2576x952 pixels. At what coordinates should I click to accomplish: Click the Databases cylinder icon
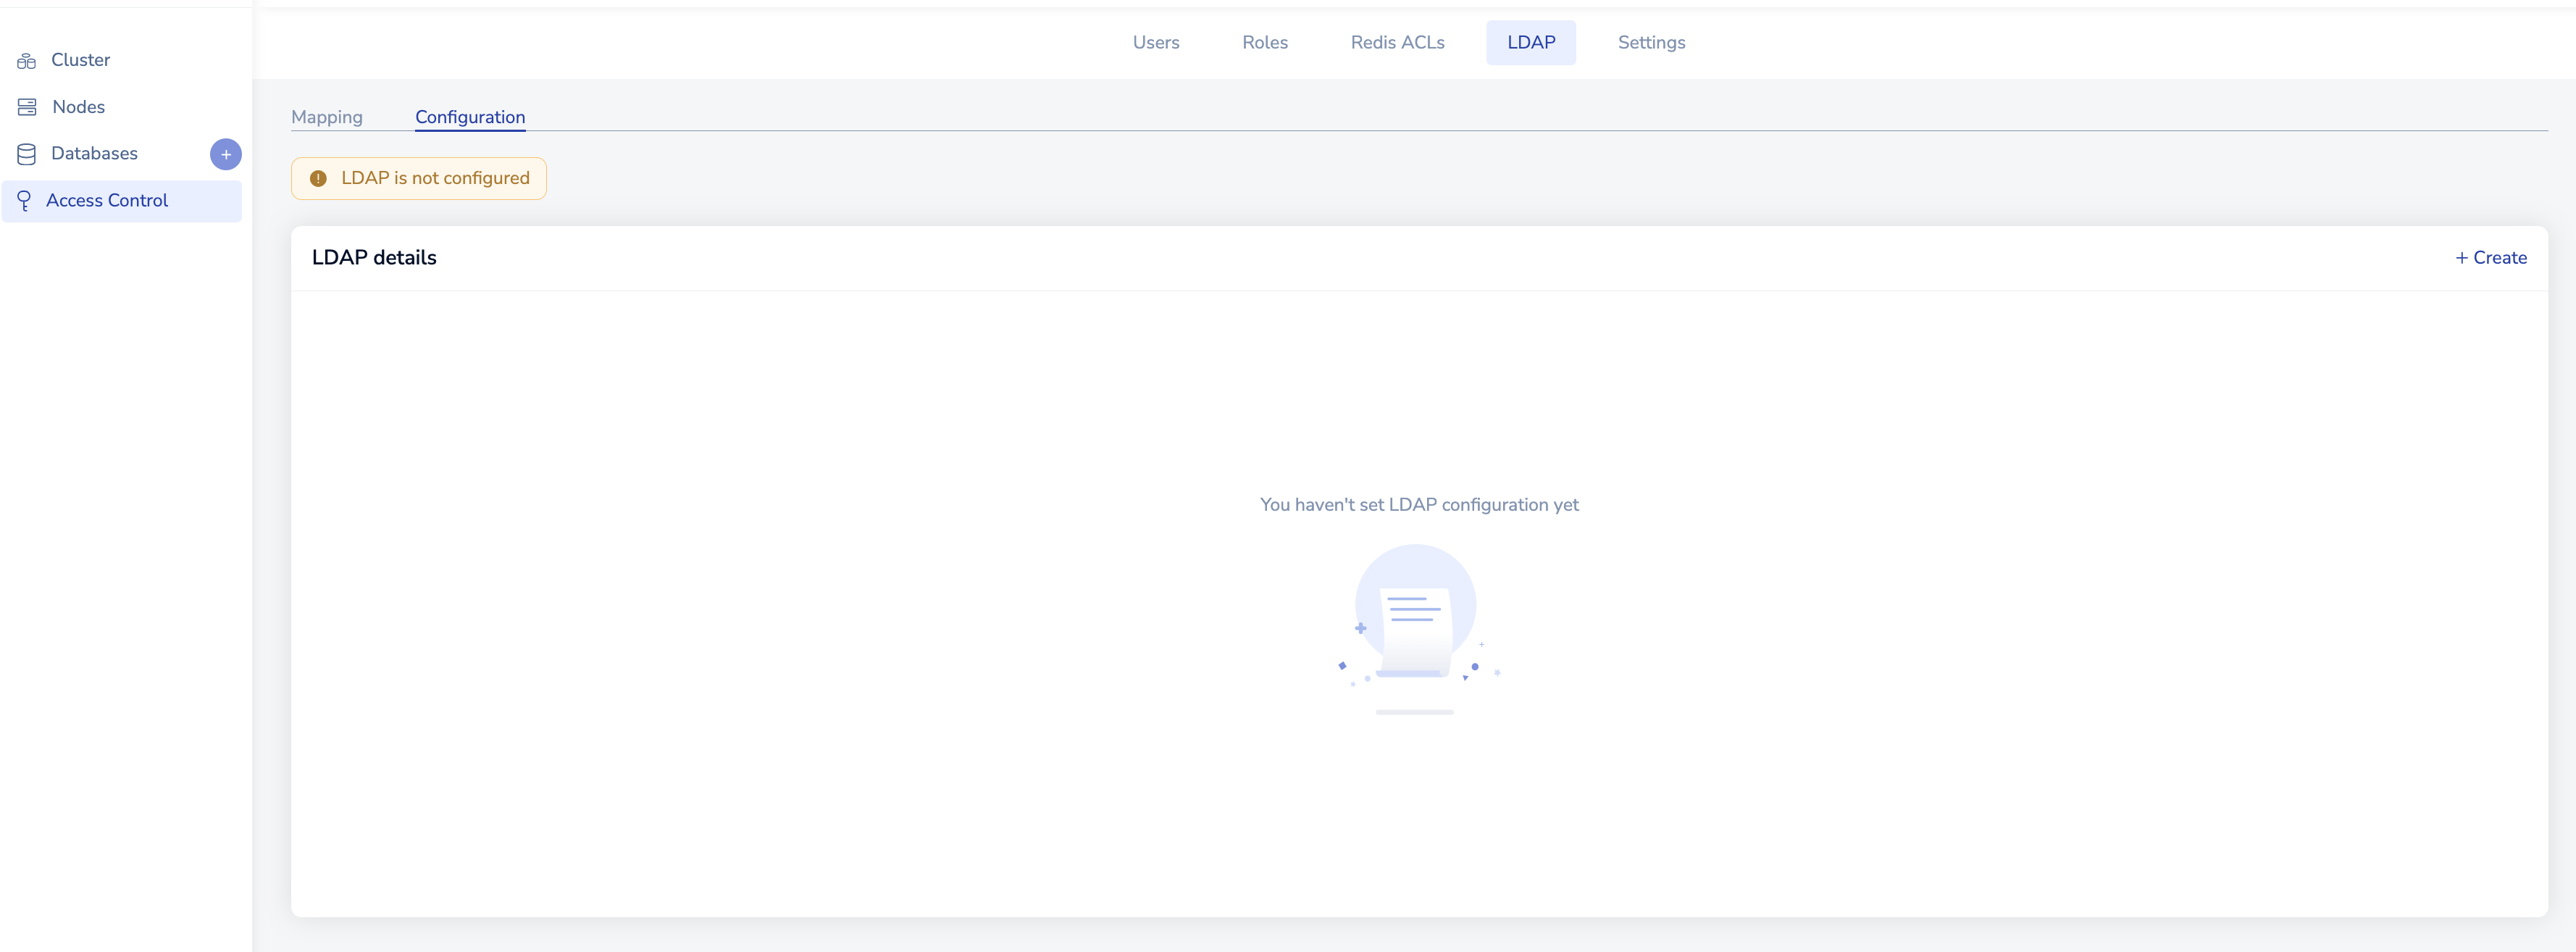(27, 154)
